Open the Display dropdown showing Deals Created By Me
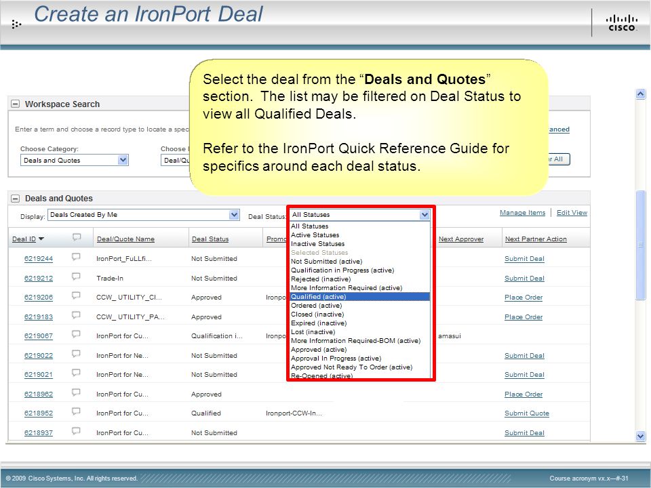 click(x=144, y=215)
